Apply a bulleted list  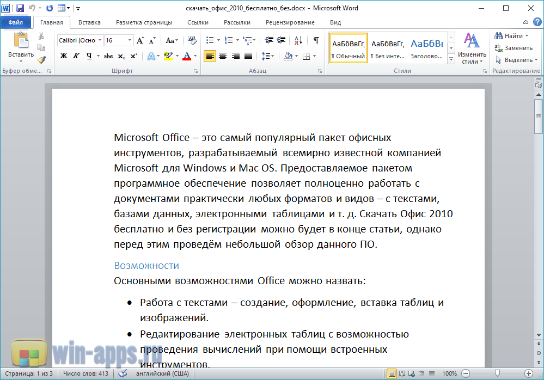coord(209,40)
